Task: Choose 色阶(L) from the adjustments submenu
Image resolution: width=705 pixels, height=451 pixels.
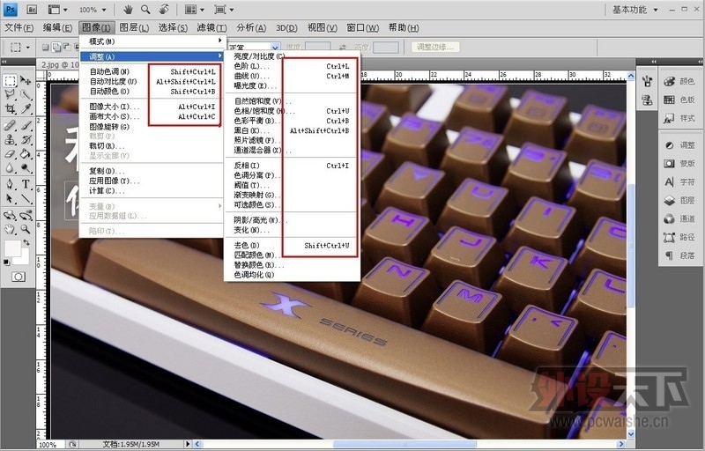Action: click(292, 66)
